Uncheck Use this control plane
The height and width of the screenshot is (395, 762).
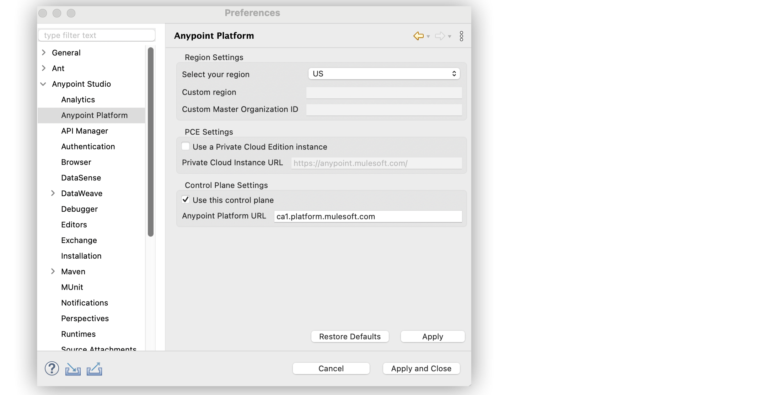[186, 200]
